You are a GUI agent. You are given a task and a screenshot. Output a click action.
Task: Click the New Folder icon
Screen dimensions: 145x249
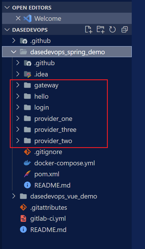point(101,29)
